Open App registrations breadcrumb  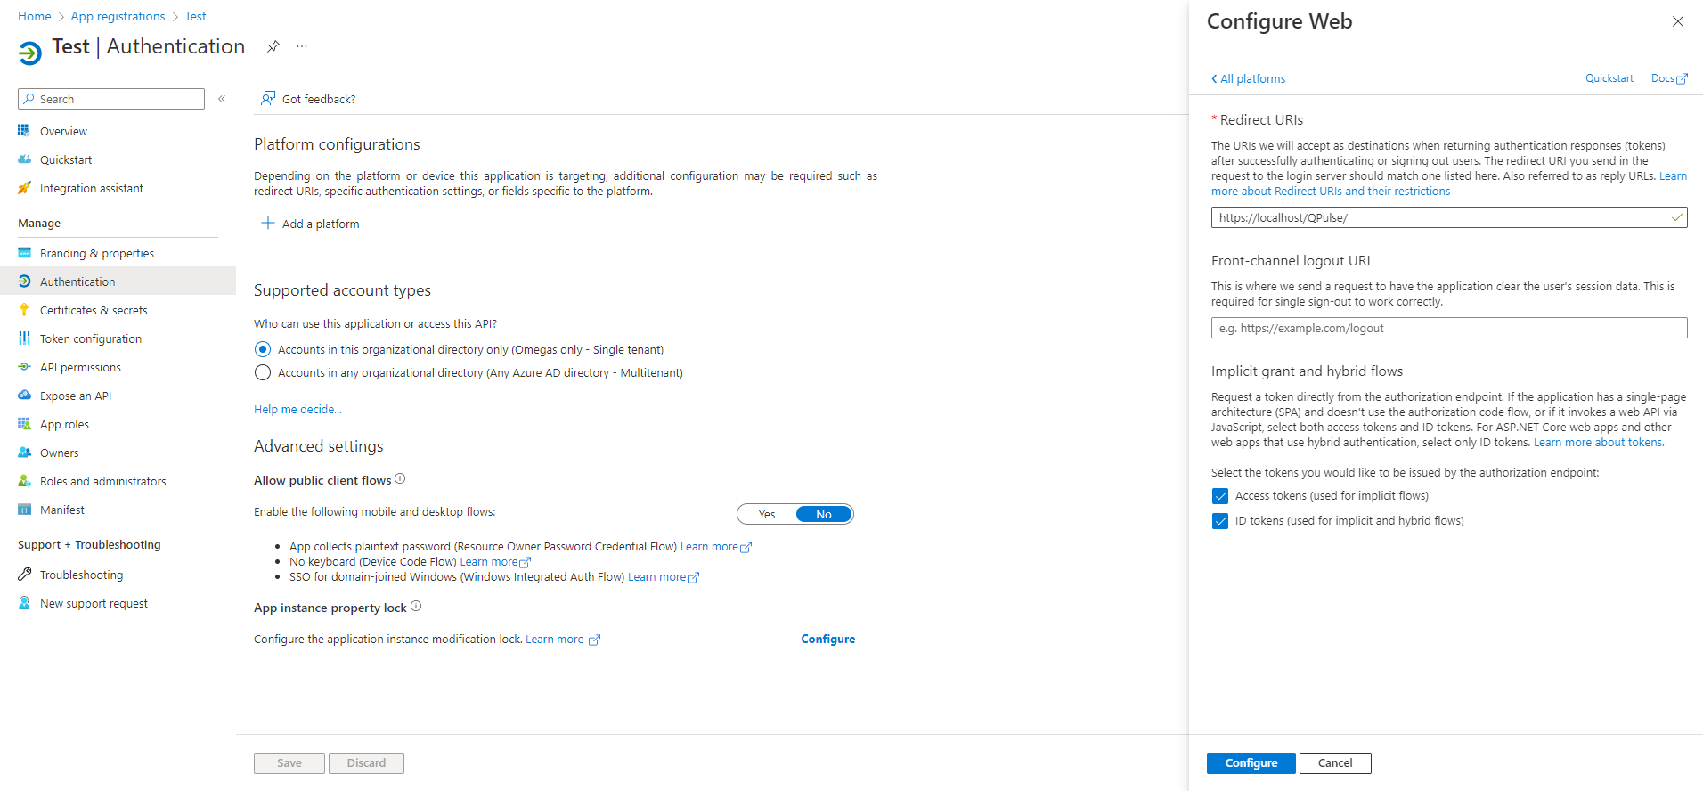tap(118, 16)
